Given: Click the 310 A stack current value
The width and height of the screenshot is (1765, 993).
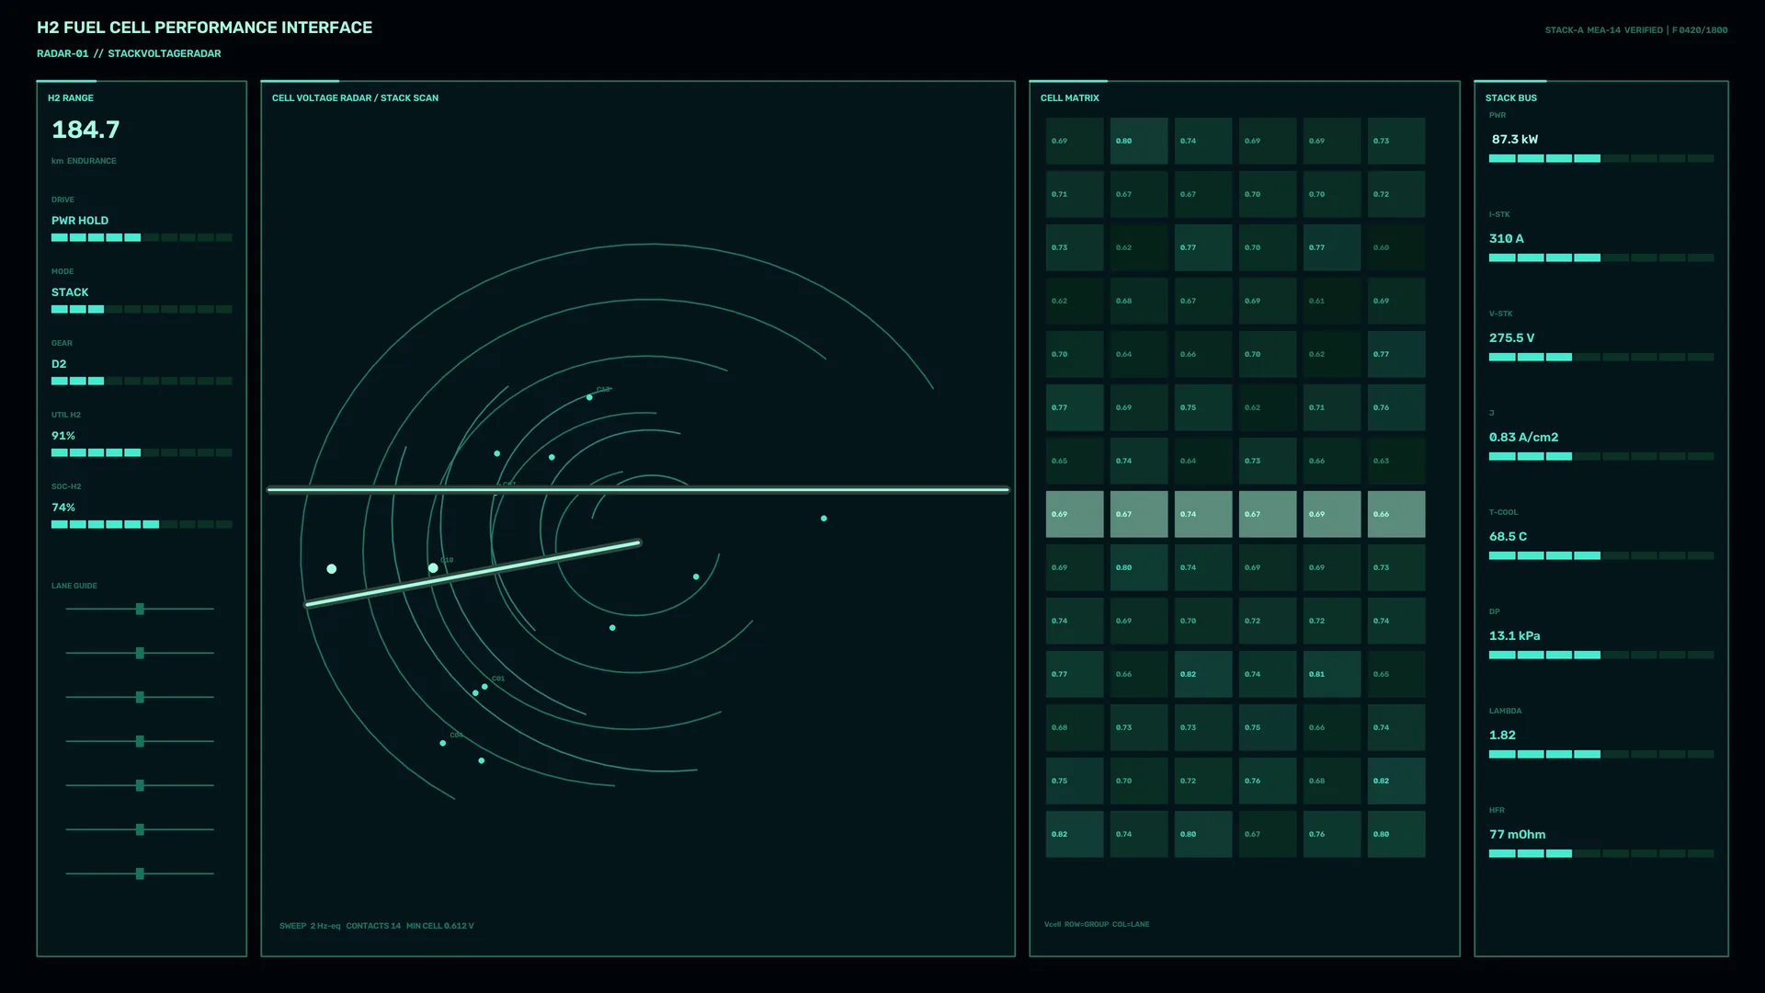Looking at the screenshot, I should (1507, 239).
